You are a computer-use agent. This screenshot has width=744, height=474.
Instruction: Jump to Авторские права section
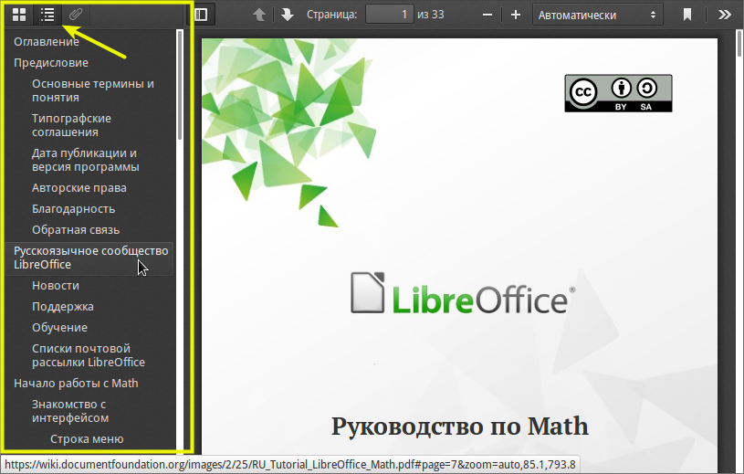(x=79, y=188)
